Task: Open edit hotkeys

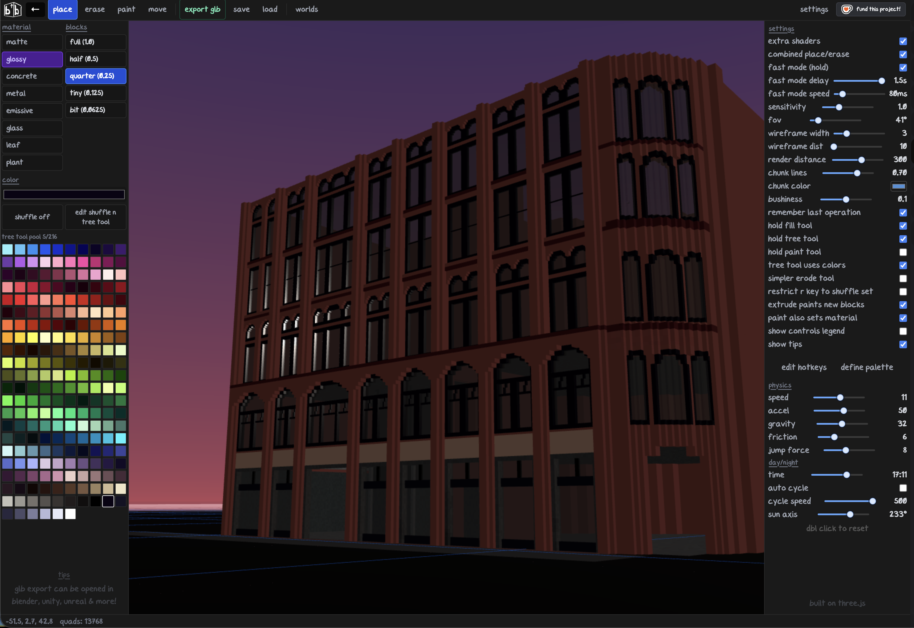Action: [x=804, y=367]
